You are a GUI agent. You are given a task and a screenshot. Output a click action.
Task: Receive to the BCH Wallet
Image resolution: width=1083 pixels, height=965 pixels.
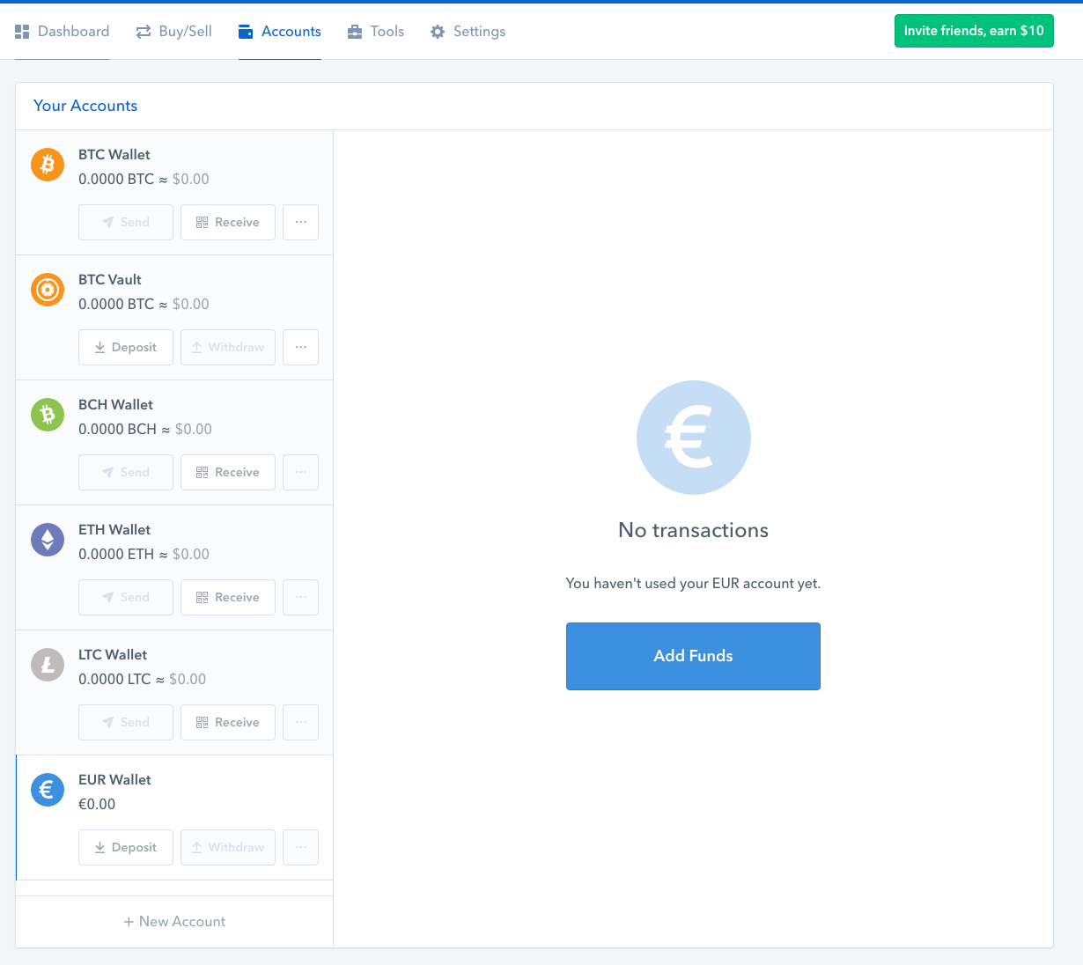click(x=228, y=473)
